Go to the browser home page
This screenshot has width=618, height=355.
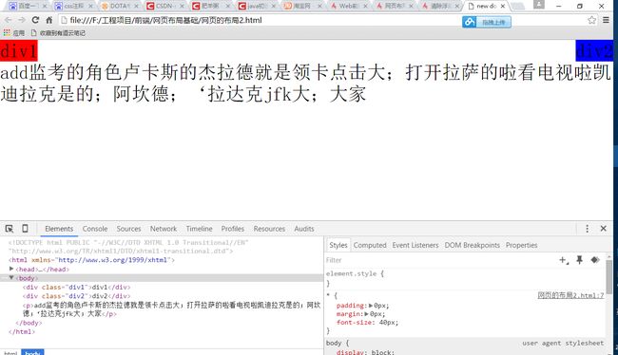coord(48,20)
